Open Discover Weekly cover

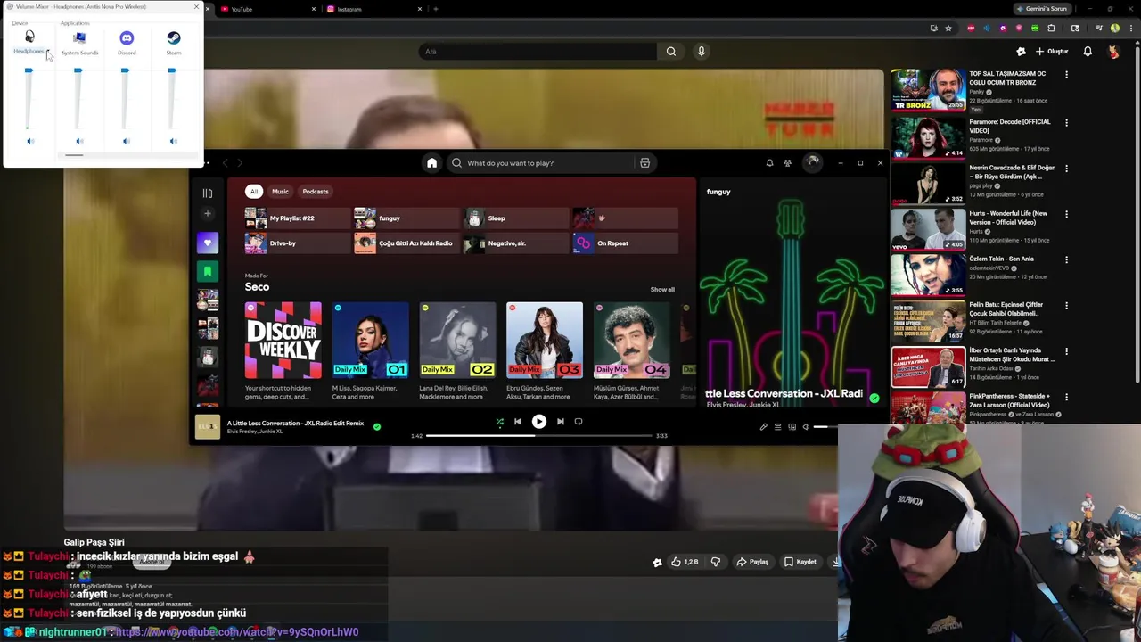click(x=283, y=341)
